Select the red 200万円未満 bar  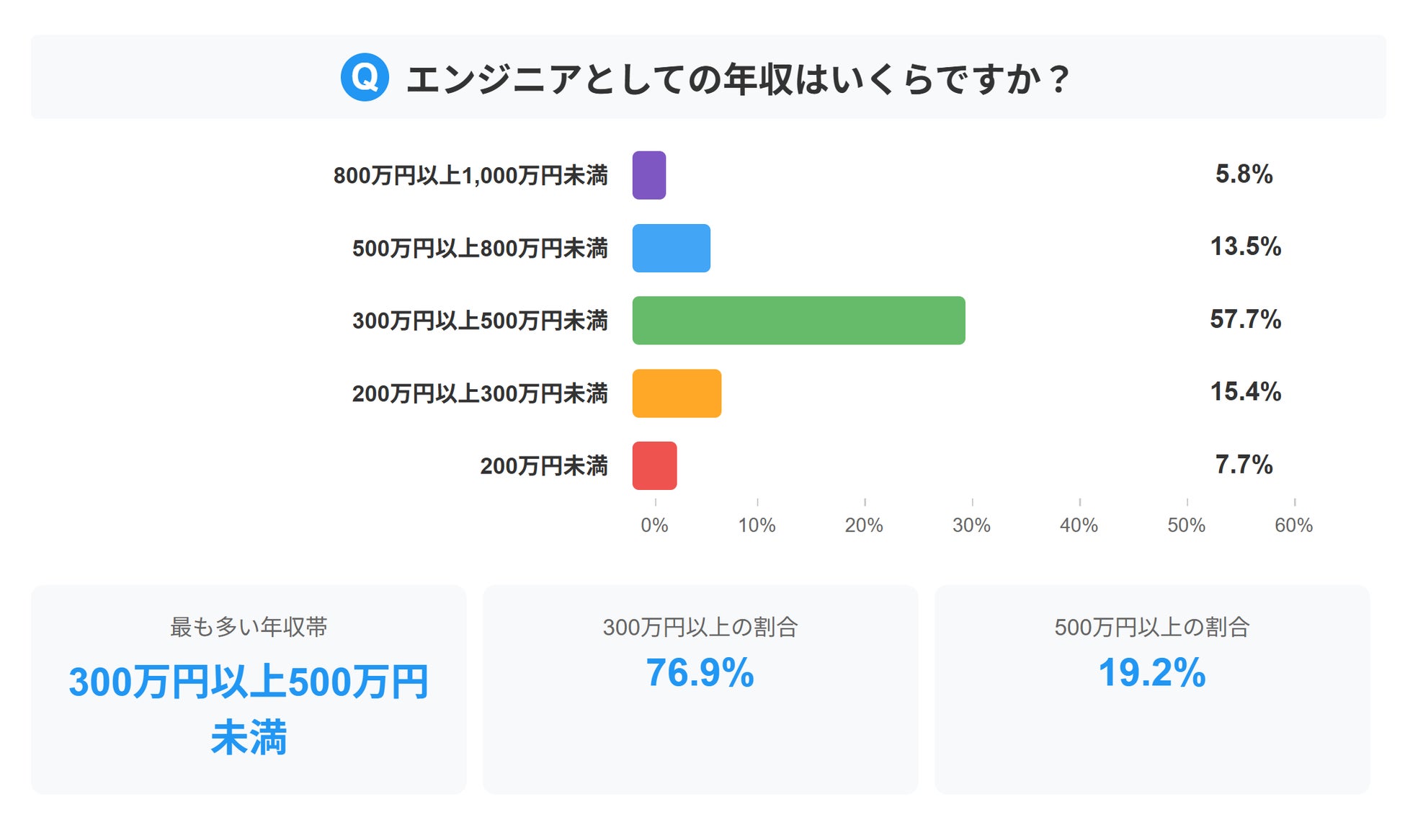click(654, 465)
